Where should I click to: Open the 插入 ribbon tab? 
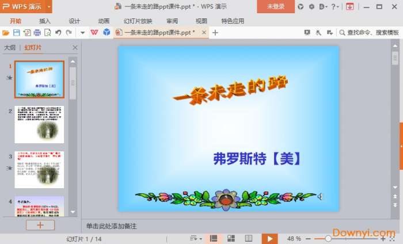point(45,21)
